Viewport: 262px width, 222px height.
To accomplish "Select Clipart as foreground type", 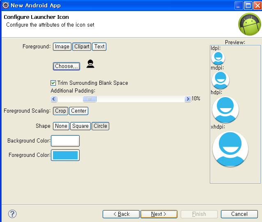I will 82,47.
